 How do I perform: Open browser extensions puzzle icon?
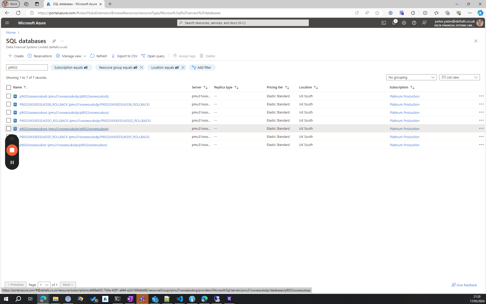pos(413,13)
